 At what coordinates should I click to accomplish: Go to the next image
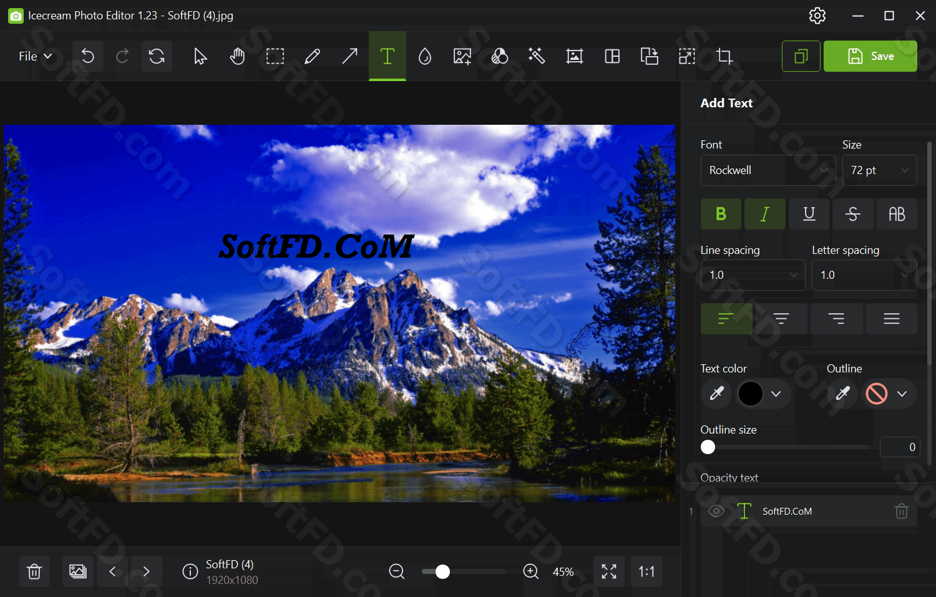147,571
